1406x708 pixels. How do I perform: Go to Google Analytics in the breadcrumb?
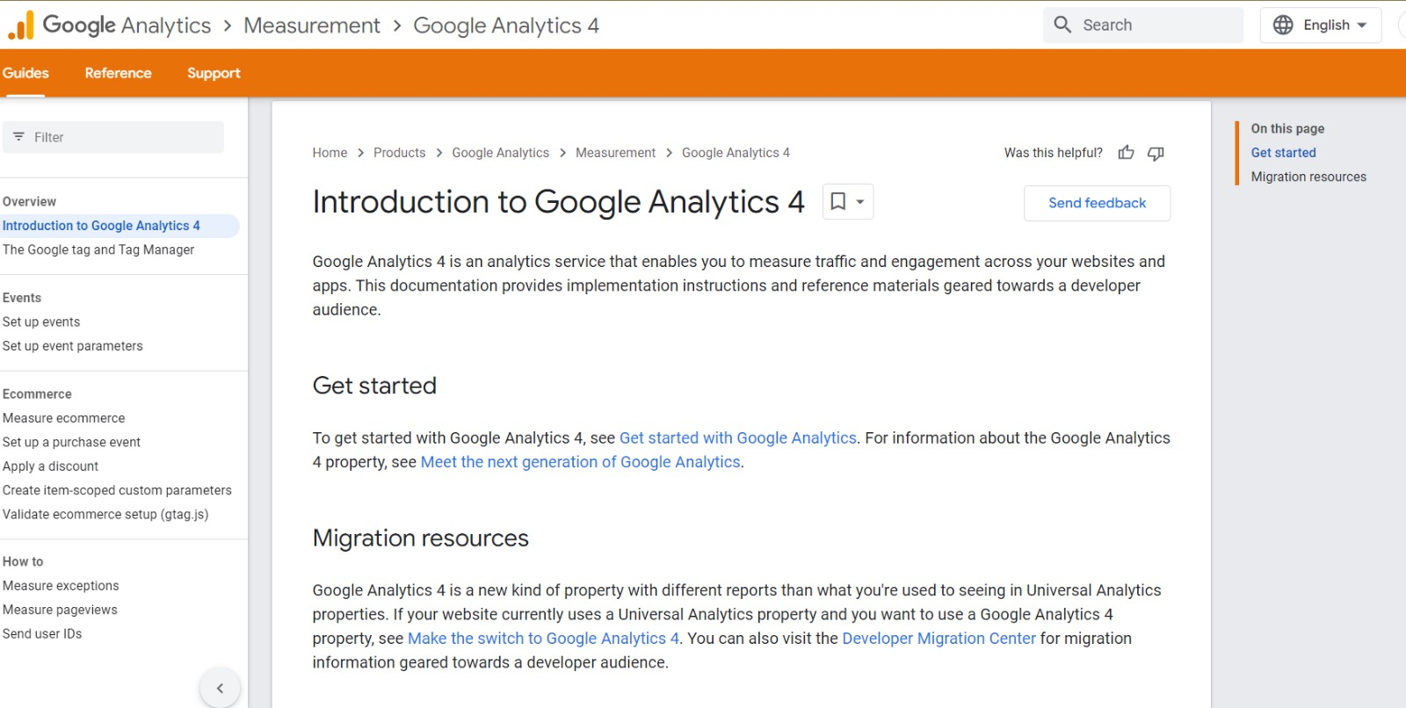[500, 153]
